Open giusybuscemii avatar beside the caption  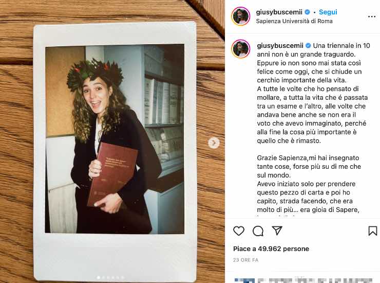pyautogui.click(x=241, y=49)
